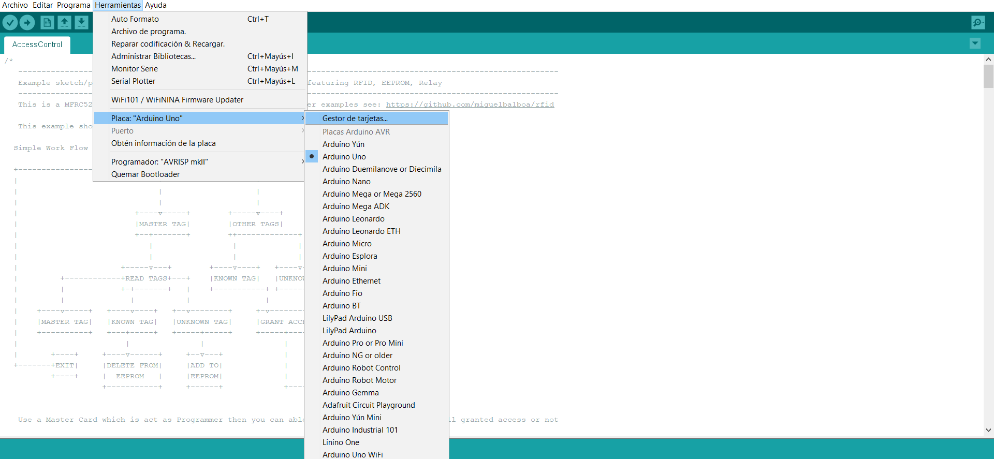Choose Obtén información de la placa

[x=200, y=143]
